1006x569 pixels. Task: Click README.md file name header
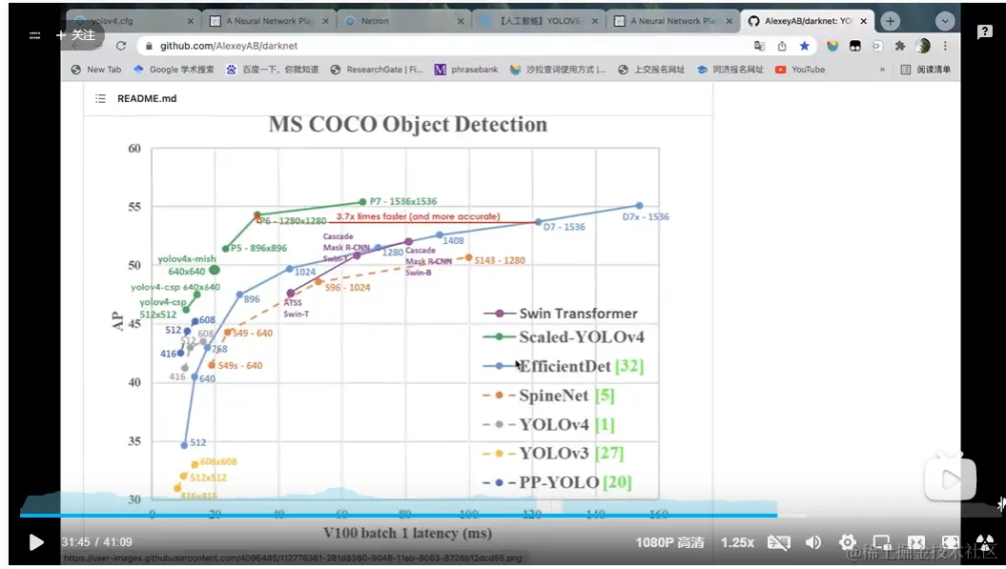(147, 98)
